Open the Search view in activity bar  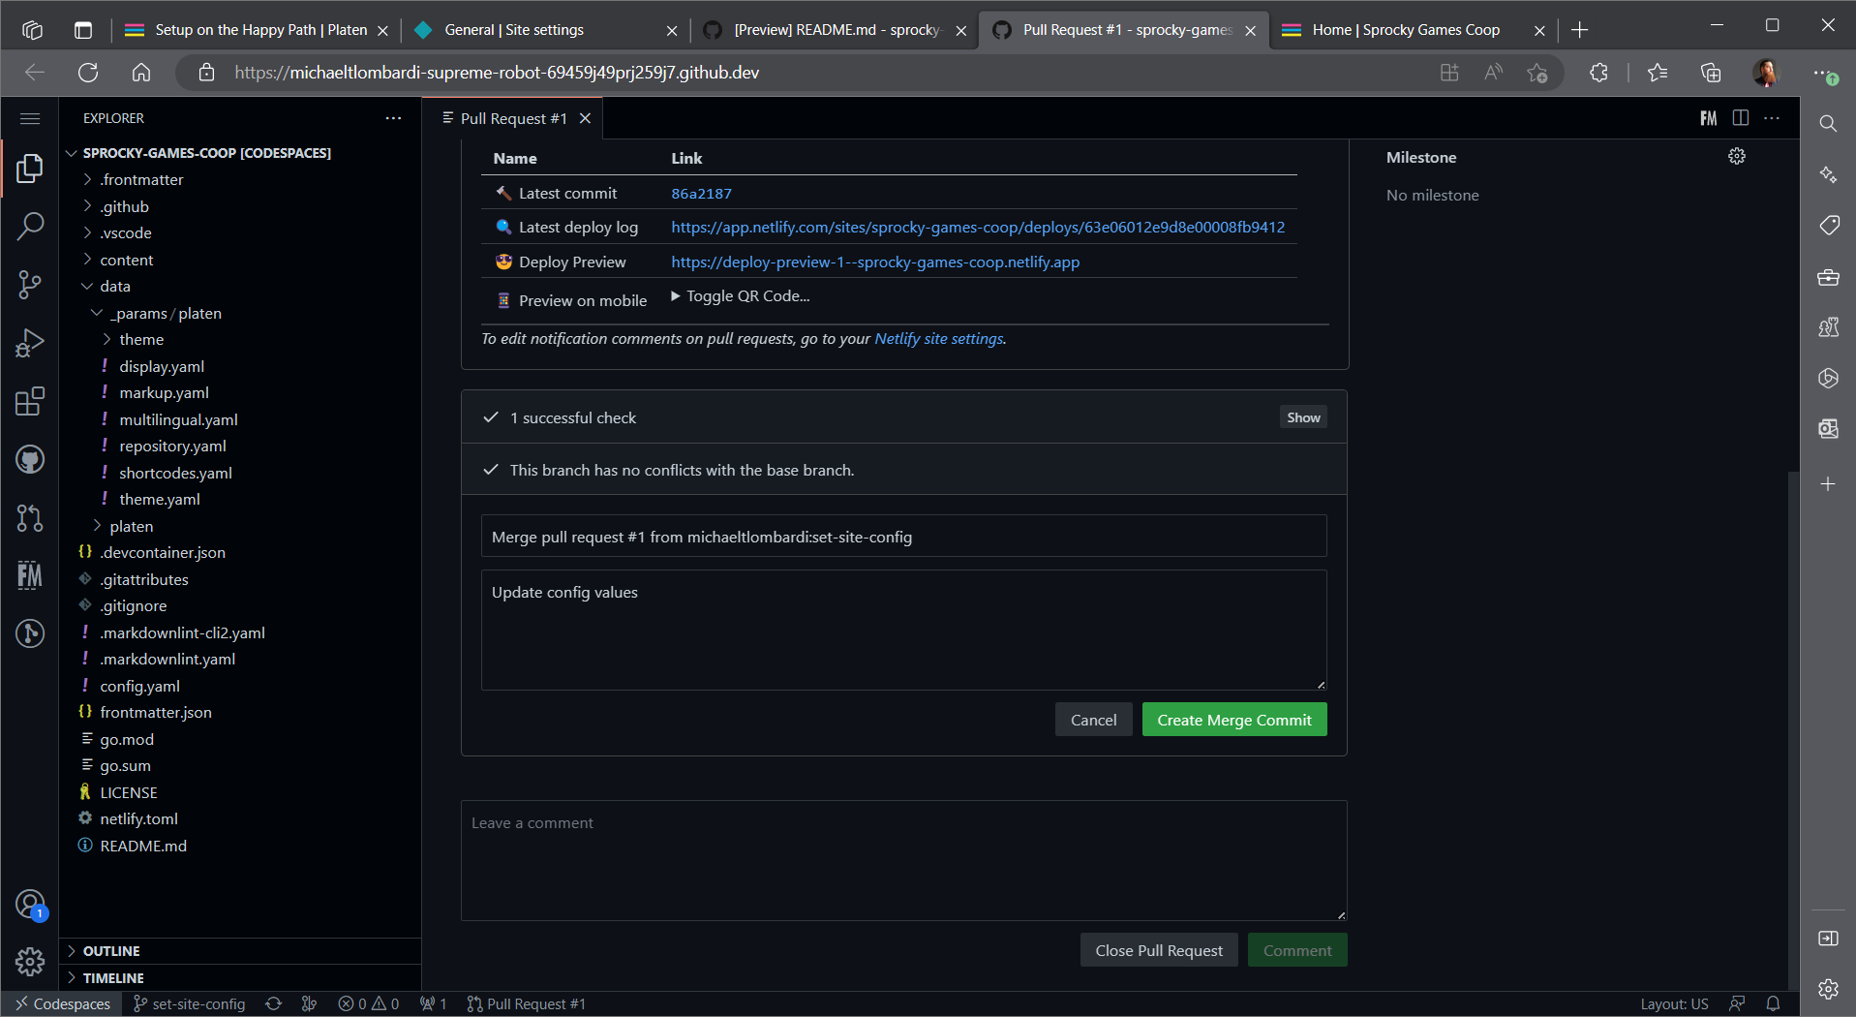[x=30, y=227]
